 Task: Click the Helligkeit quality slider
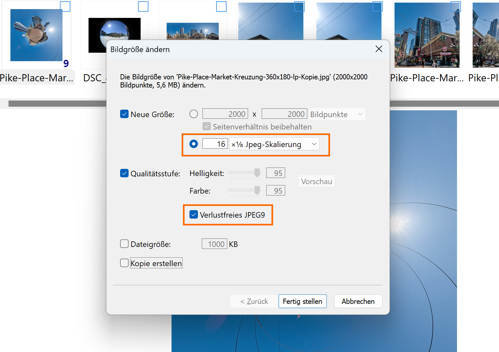245,173
